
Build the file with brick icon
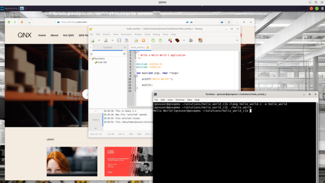177,40
